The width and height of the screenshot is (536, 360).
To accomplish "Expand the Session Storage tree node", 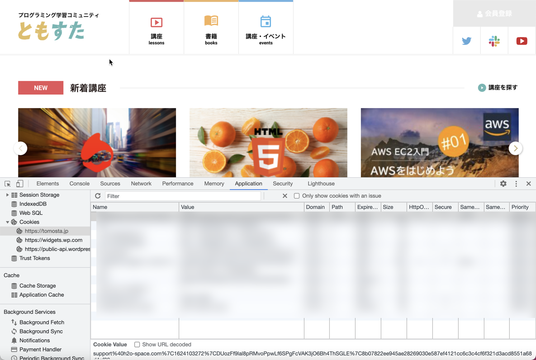I will pos(7,195).
